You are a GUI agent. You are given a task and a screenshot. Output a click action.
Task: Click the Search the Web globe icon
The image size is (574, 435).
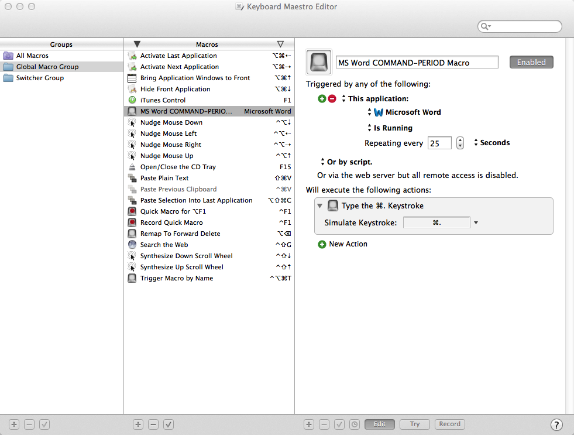132,245
